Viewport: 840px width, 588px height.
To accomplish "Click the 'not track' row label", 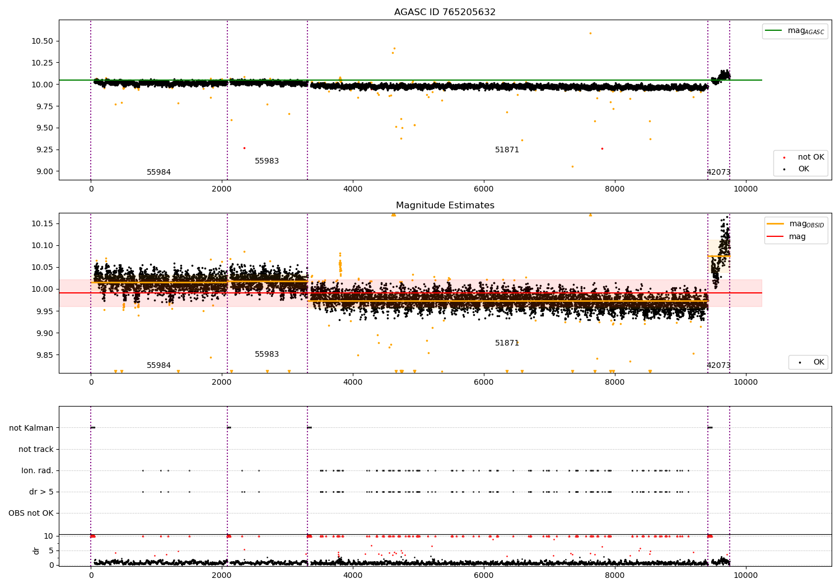I will [x=36, y=449].
